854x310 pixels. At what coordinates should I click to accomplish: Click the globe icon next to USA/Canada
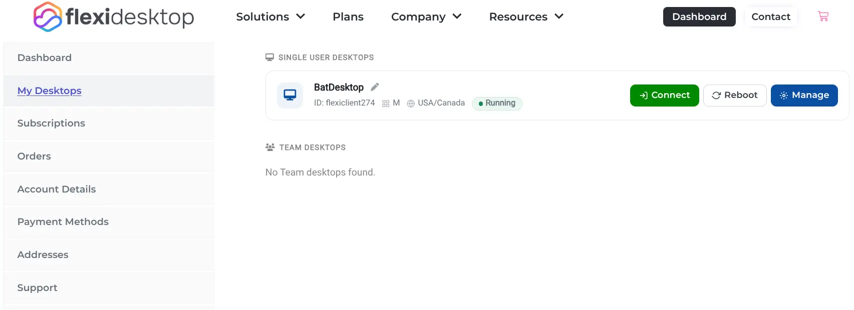(x=411, y=103)
